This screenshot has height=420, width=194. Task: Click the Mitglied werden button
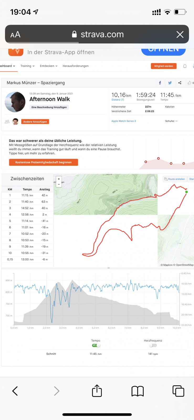click(164, 66)
